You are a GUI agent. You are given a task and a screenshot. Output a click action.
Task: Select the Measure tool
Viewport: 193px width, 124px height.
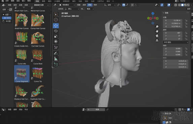click(x=56, y=59)
